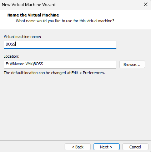
Task: Close the New Virtual Machine Wizard window
Action: pyautogui.click(x=146, y=5)
